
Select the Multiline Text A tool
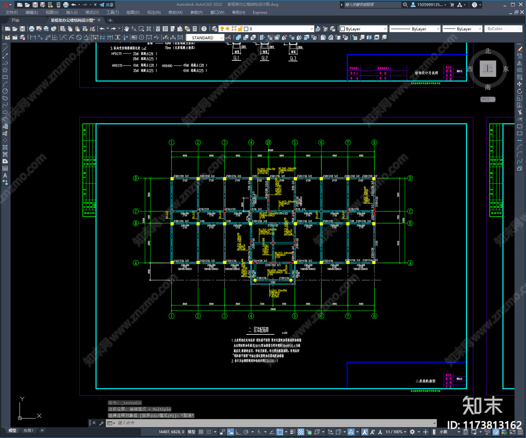(x=5, y=175)
